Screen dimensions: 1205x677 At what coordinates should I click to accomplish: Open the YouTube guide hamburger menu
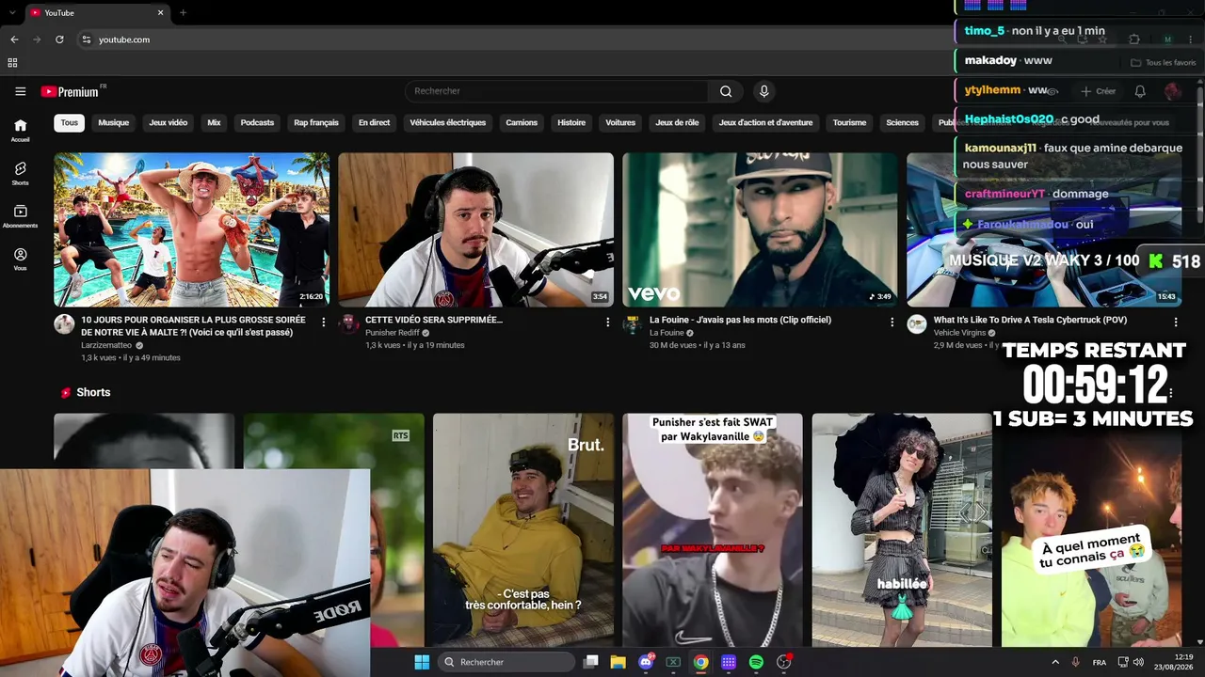(20, 91)
